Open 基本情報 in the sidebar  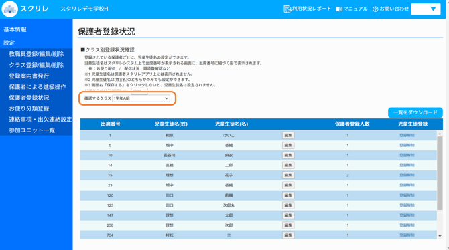(x=15, y=29)
